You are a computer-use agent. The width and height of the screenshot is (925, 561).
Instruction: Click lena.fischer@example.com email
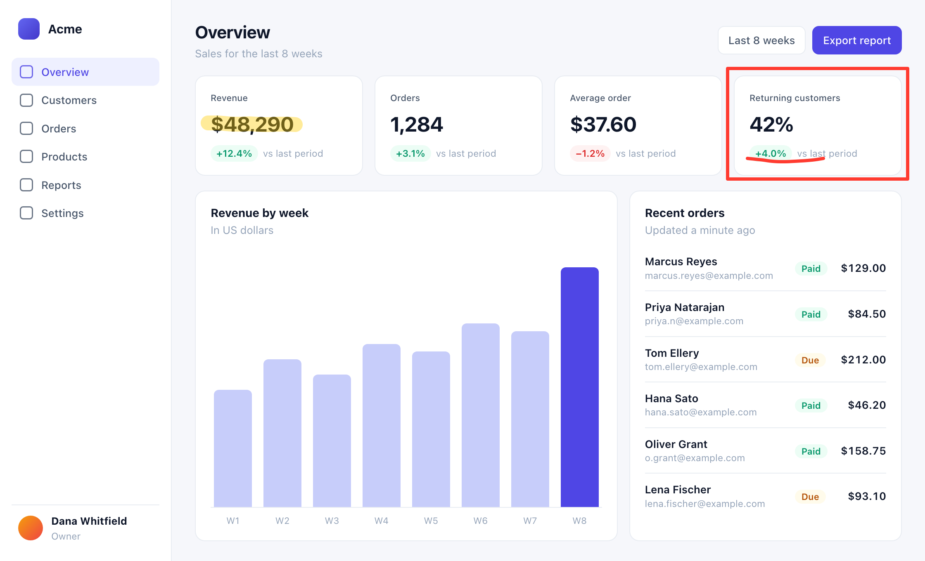click(x=705, y=504)
